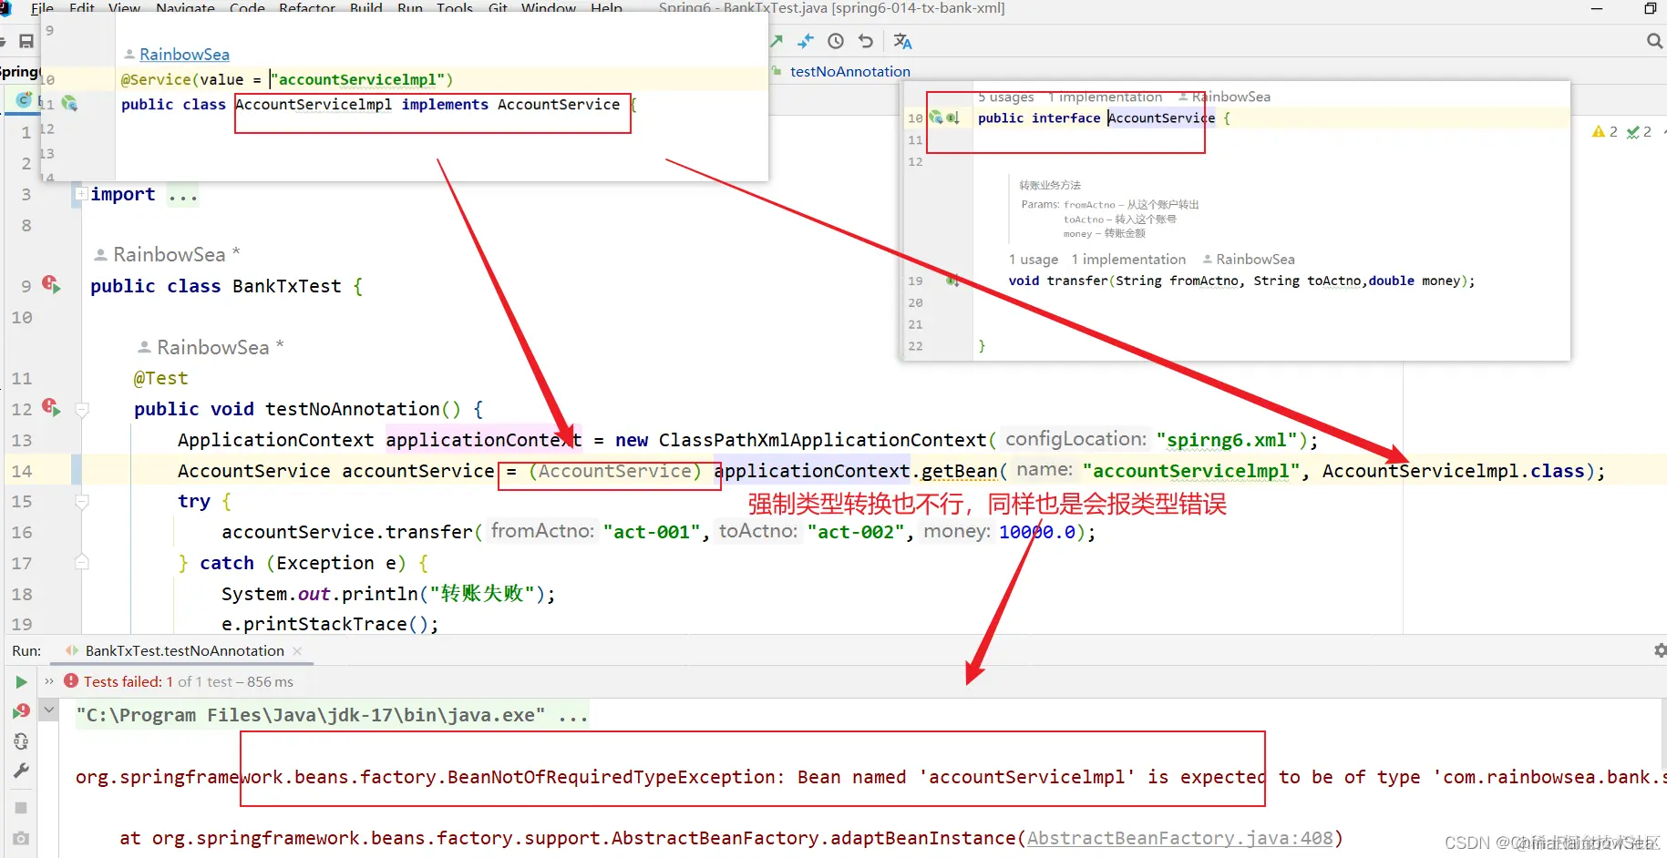The height and width of the screenshot is (858, 1667).
Task: Click the yellow warnings indicator in editor
Action: [x=1605, y=132]
